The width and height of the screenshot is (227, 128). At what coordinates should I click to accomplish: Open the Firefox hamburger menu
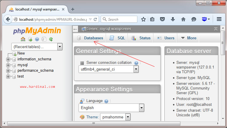[219, 19]
